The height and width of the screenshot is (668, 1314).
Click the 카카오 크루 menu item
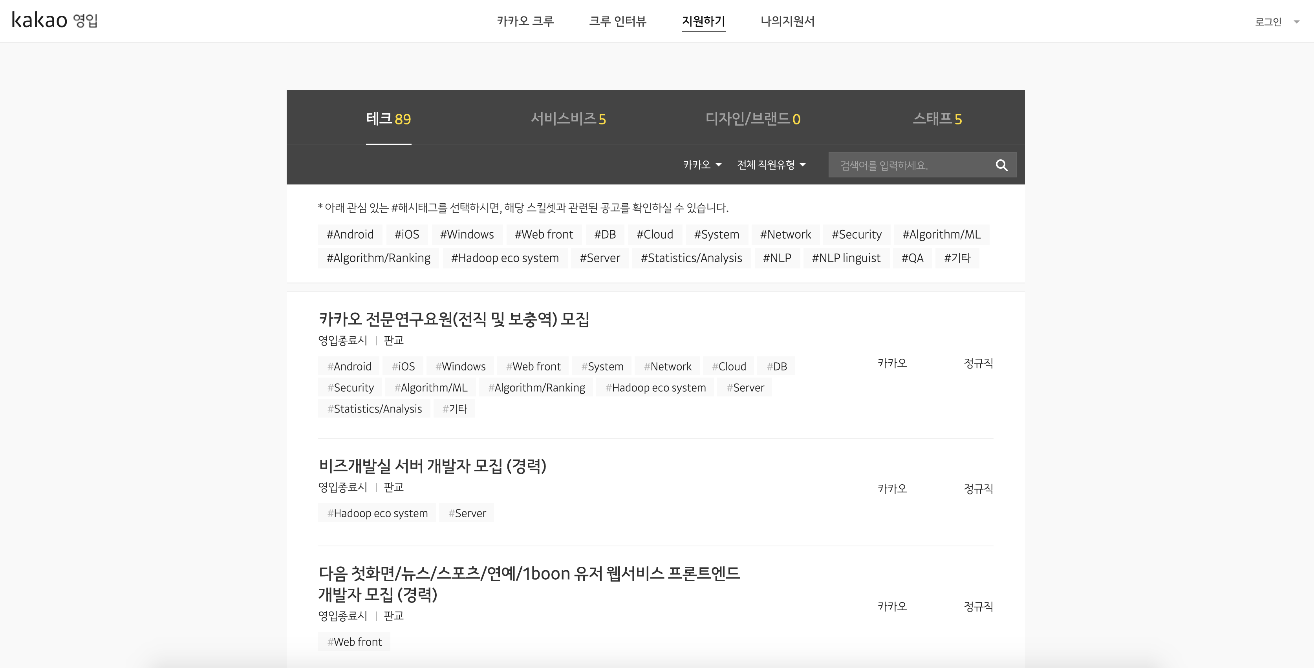pyautogui.click(x=525, y=21)
